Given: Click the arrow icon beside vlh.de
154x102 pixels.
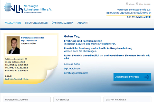Looking at the screenshot, I should coord(127,4).
